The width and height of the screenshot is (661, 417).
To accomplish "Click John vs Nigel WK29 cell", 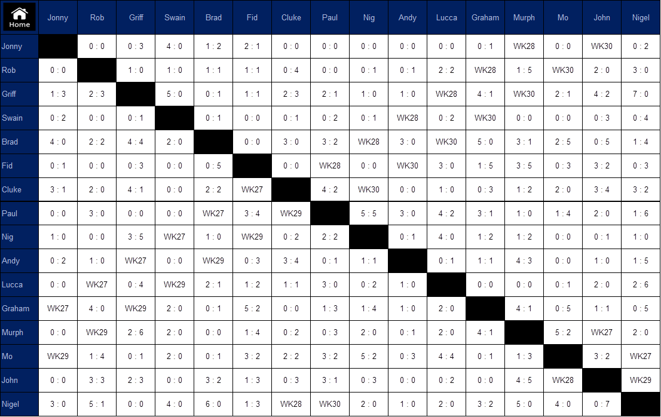I will [x=641, y=380].
